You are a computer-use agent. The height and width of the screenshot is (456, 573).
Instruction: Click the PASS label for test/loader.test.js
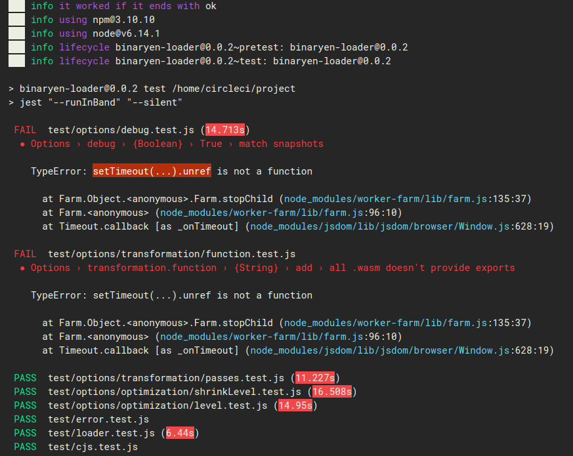pos(25,433)
